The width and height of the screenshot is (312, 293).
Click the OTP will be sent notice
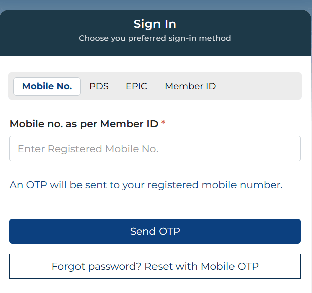click(146, 185)
